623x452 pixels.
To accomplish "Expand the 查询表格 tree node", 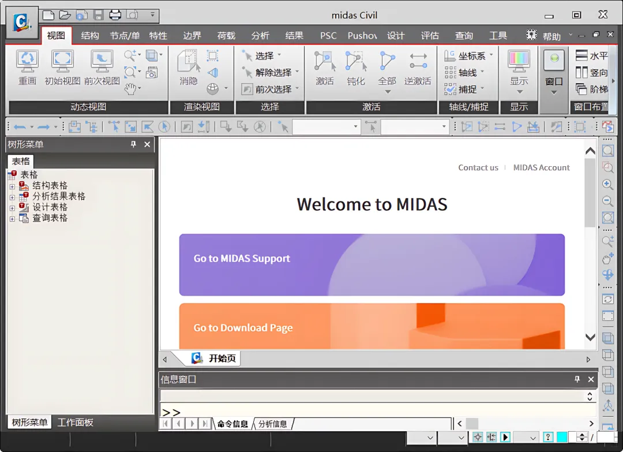I will pyautogui.click(x=12, y=219).
